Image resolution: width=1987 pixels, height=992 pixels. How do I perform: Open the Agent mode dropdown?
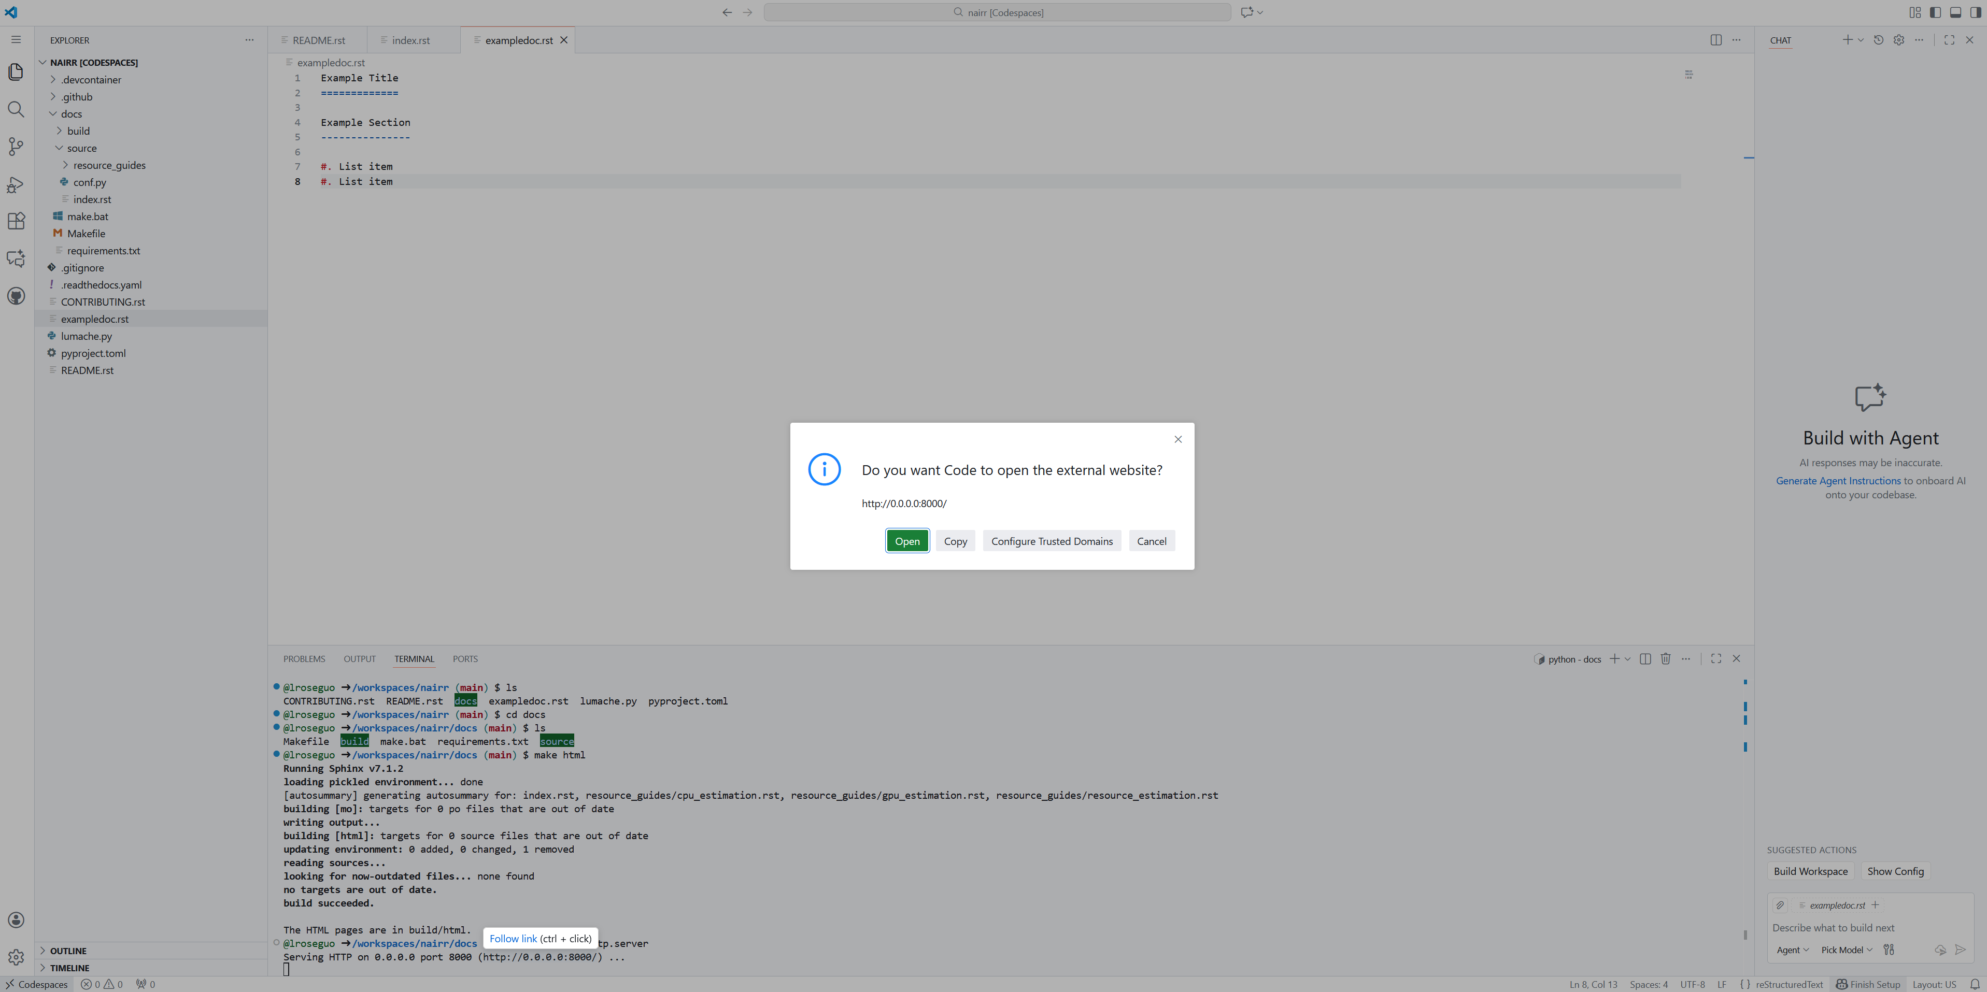click(x=1792, y=950)
